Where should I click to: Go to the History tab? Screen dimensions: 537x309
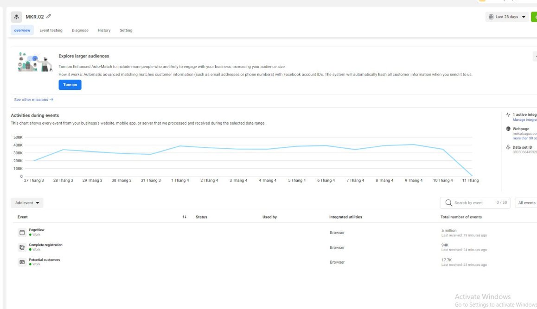(104, 31)
